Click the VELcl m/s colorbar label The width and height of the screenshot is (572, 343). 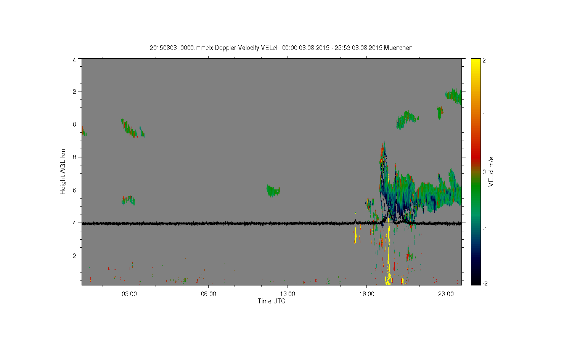[491, 171]
